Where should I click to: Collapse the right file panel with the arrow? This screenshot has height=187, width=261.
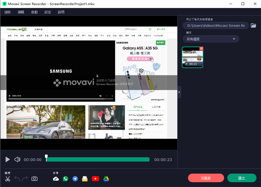(179, 92)
